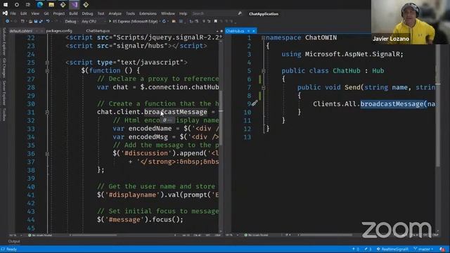Open Cortana search circle in taskbar

(17, 5)
